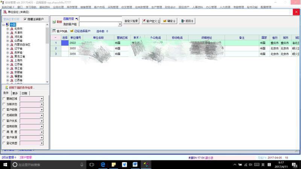
Task: Open the sticky notes taskbar icon
Action: coord(113,165)
